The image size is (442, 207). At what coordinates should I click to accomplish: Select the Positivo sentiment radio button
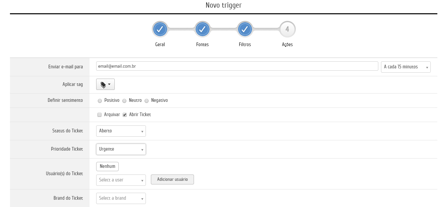coord(100,101)
